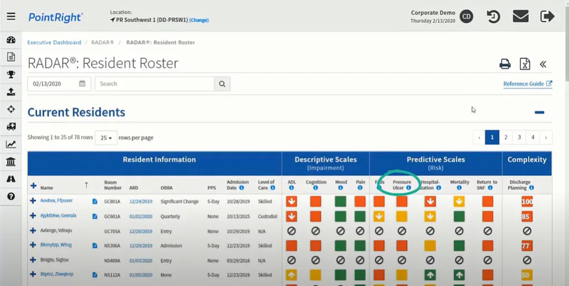Sort by Name using arrow
The width and height of the screenshot is (569, 286).
(x=86, y=185)
